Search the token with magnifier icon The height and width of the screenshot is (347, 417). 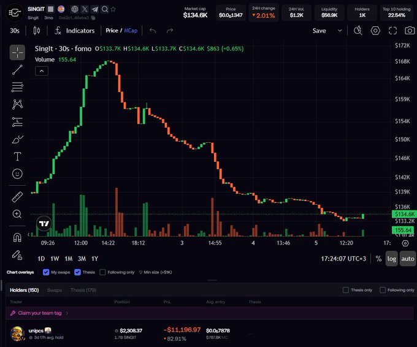pyautogui.click(x=105, y=9)
